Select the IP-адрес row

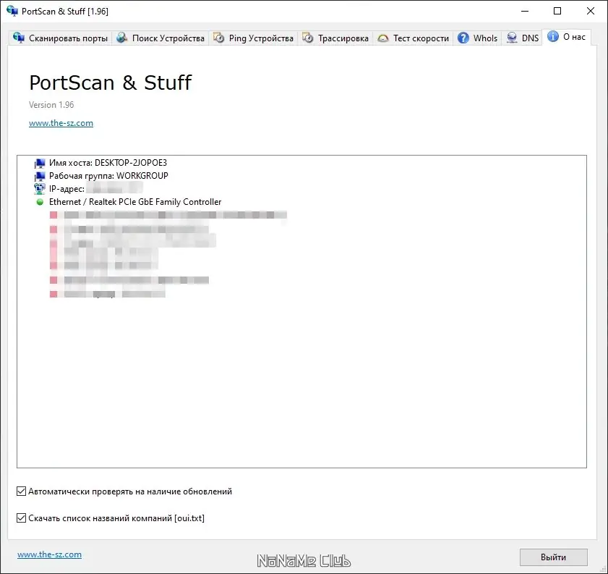tap(95, 189)
